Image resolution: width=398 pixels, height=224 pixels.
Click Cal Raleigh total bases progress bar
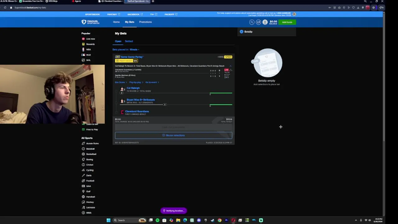[177, 93]
